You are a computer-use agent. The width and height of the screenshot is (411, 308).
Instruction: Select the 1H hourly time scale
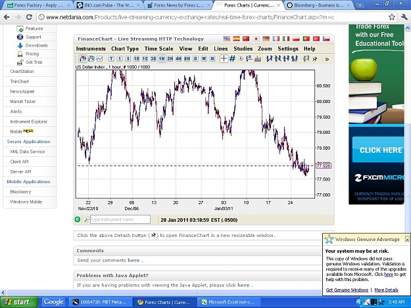162,59
